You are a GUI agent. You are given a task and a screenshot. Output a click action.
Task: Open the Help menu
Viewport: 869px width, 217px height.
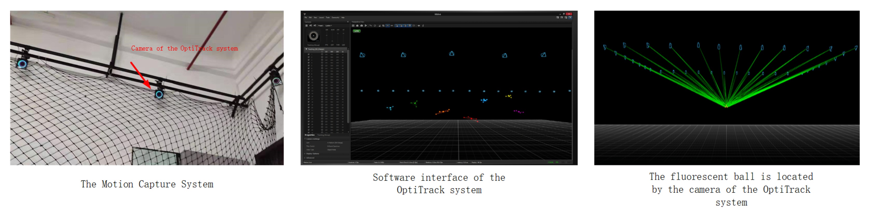click(343, 17)
